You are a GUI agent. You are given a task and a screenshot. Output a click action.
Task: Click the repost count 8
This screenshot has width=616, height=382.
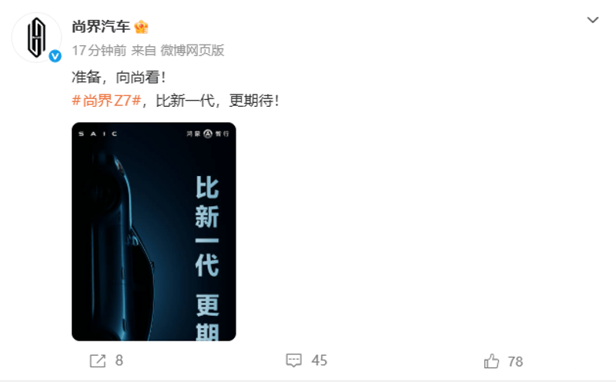pyautogui.click(x=119, y=360)
